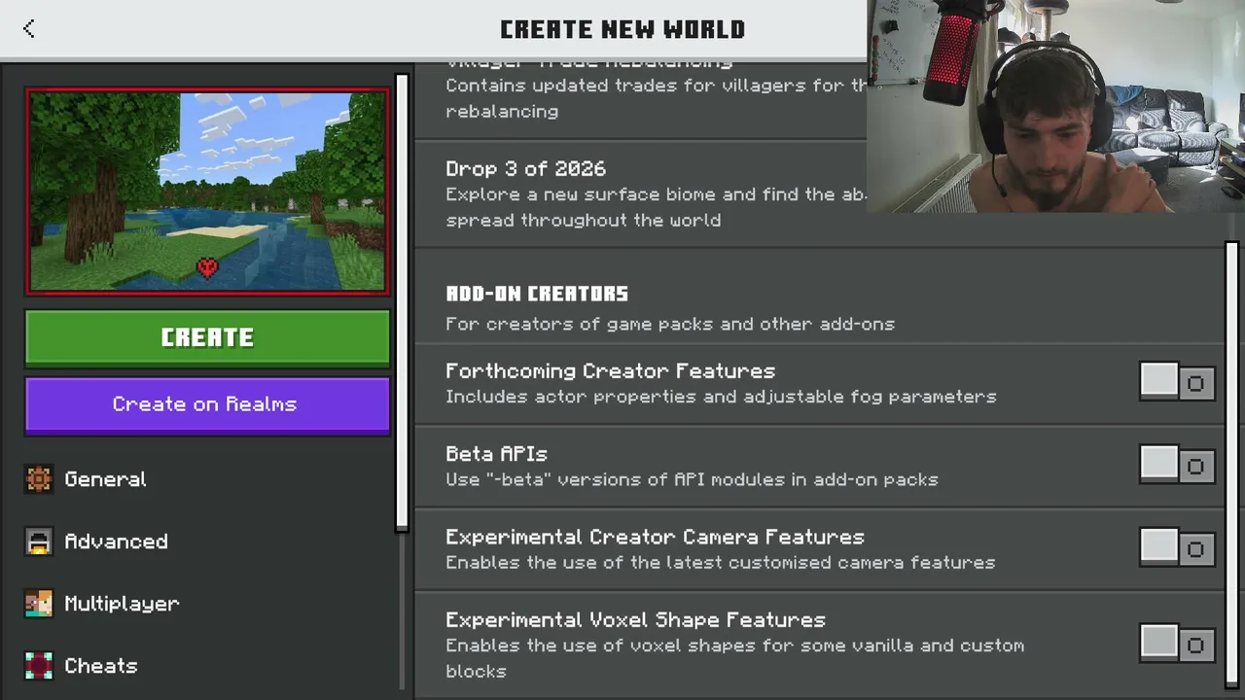Click the Forthcoming Creator Features label
The width and height of the screenshot is (1245, 700).
click(x=610, y=371)
